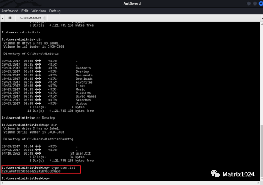Click the vertical scrollbar thumb
This screenshot has width=263, height=185.
pyautogui.click(x=262, y=151)
